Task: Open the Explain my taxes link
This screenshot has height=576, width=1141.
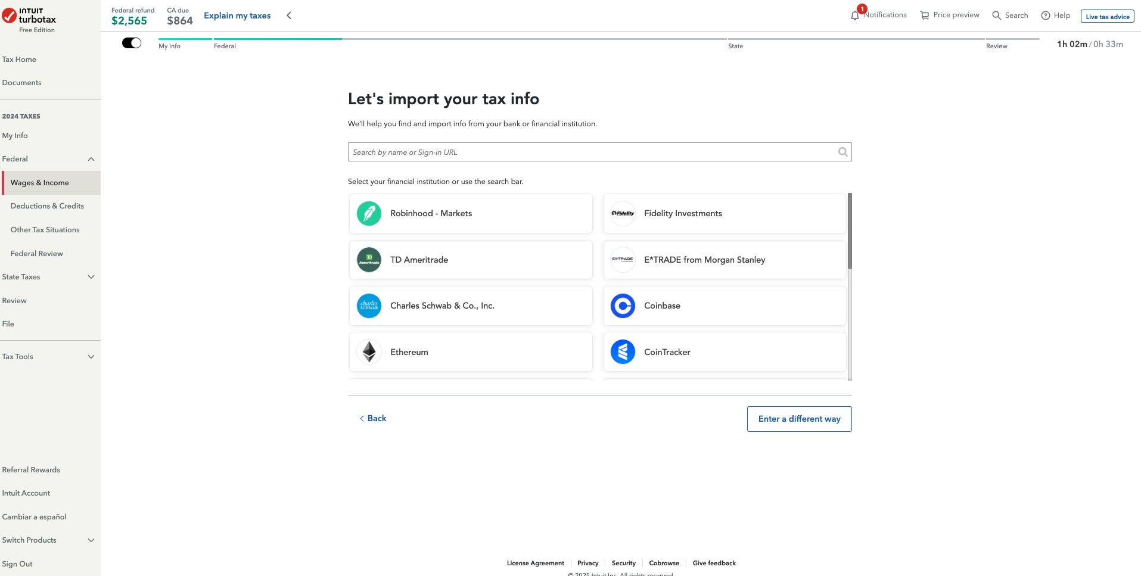Action: tap(237, 15)
